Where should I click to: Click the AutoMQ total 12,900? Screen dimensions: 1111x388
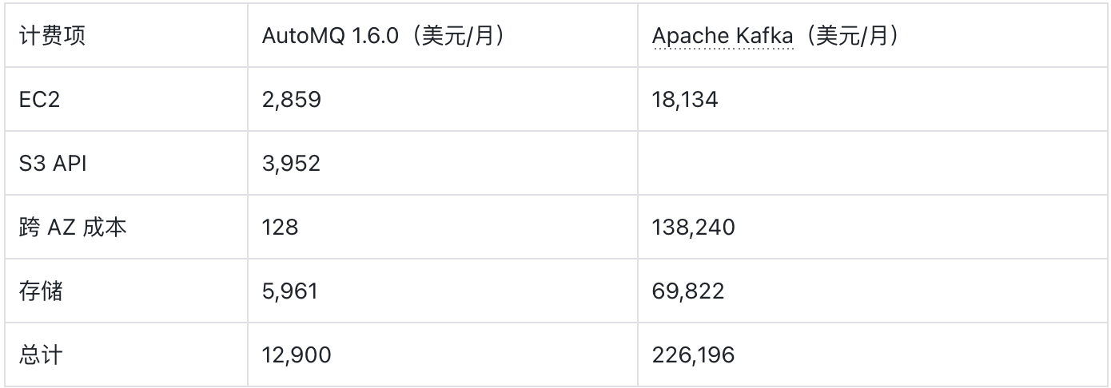point(296,355)
